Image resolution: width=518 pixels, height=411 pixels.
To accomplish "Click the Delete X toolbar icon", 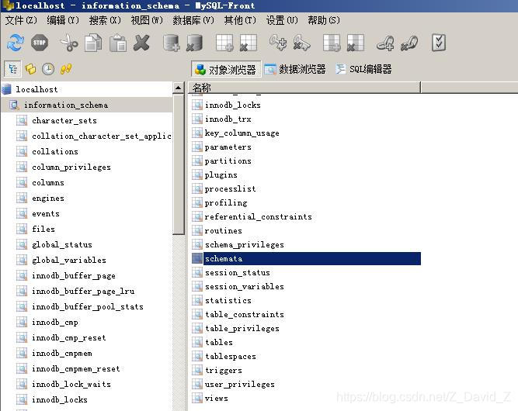I will (x=141, y=43).
